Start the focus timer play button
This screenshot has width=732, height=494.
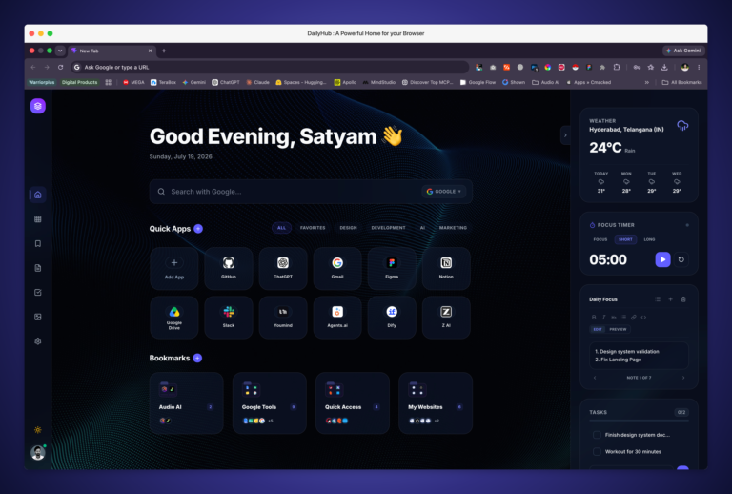coord(663,259)
